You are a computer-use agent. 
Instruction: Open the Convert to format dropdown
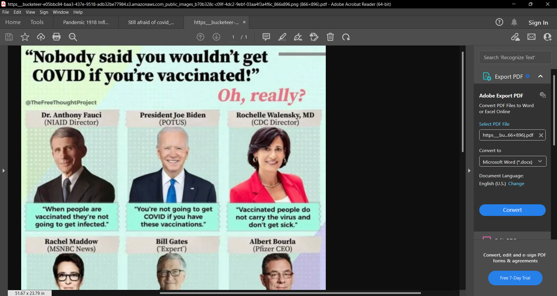[x=513, y=161]
